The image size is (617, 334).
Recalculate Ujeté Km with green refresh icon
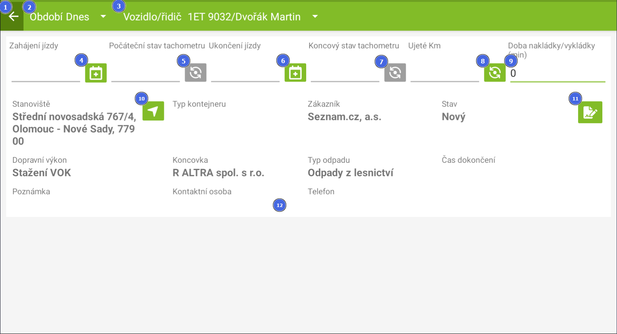pyautogui.click(x=495, y=73)
